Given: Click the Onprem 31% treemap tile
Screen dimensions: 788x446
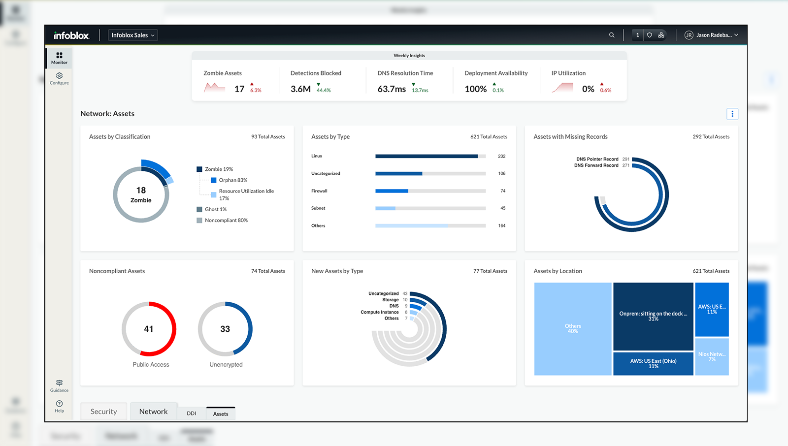Looking at the screenshot, I should (653, 316).
